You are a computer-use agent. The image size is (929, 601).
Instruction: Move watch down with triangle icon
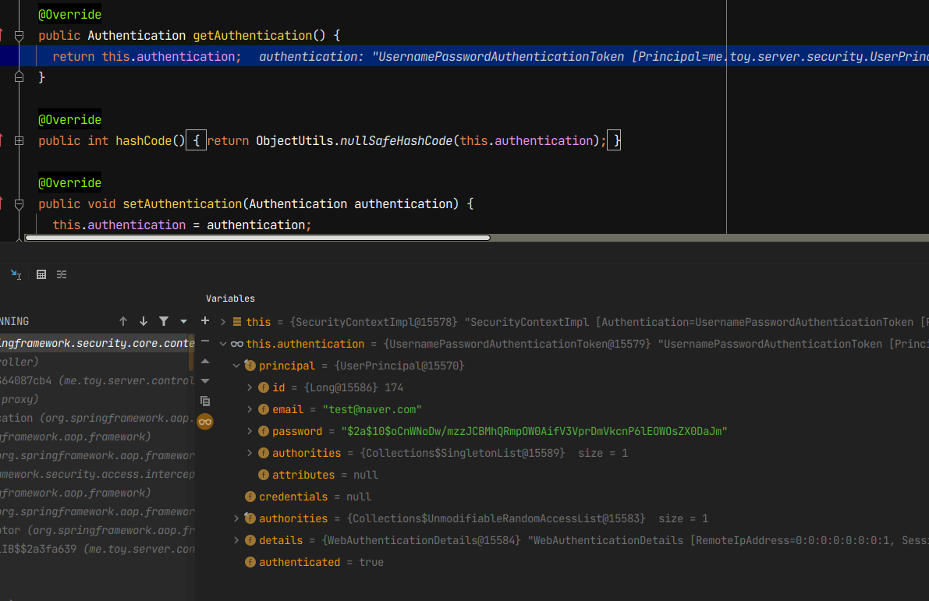205,381
